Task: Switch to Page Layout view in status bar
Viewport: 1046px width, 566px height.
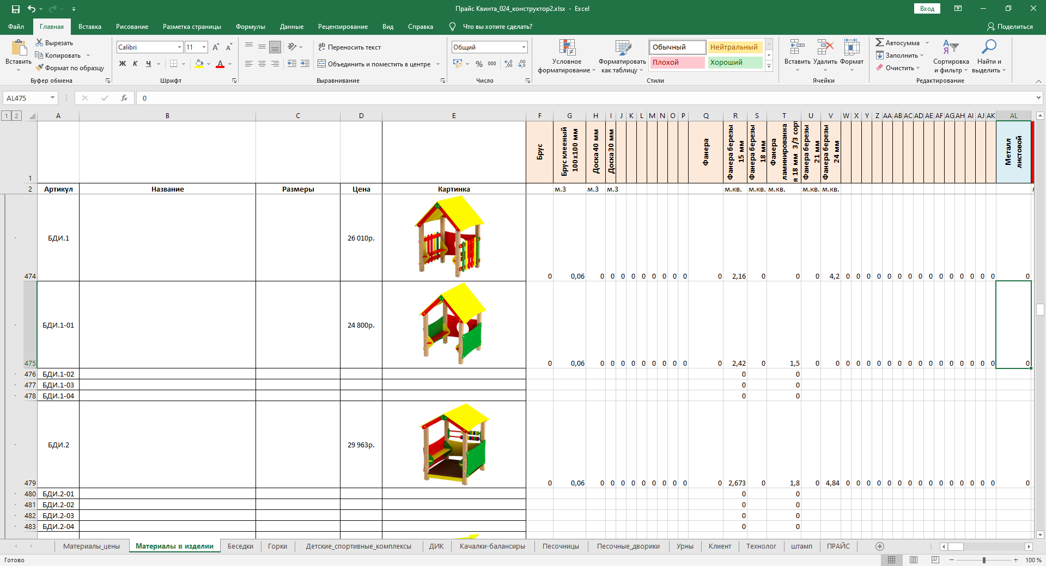Action: 914,560
